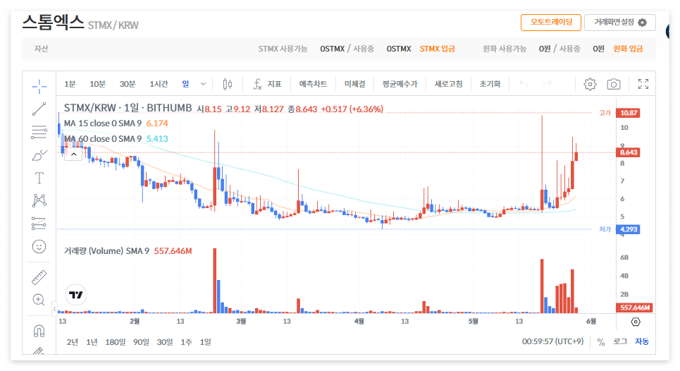
Task: Open the horizontal lines Fibonacci tool
Action: (39, 132)
